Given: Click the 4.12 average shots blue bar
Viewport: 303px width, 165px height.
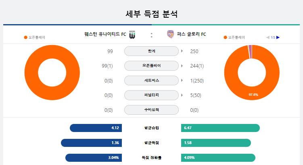Looking at the screenshot, I should pos(96,128).
